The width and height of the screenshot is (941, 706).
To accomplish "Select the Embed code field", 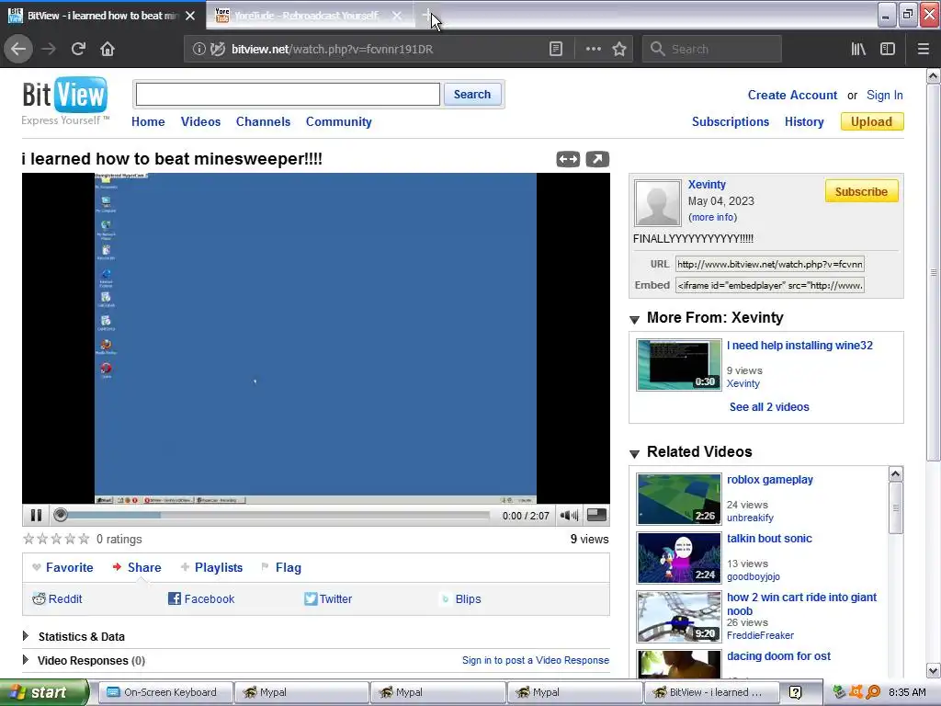I will point(770,286).
